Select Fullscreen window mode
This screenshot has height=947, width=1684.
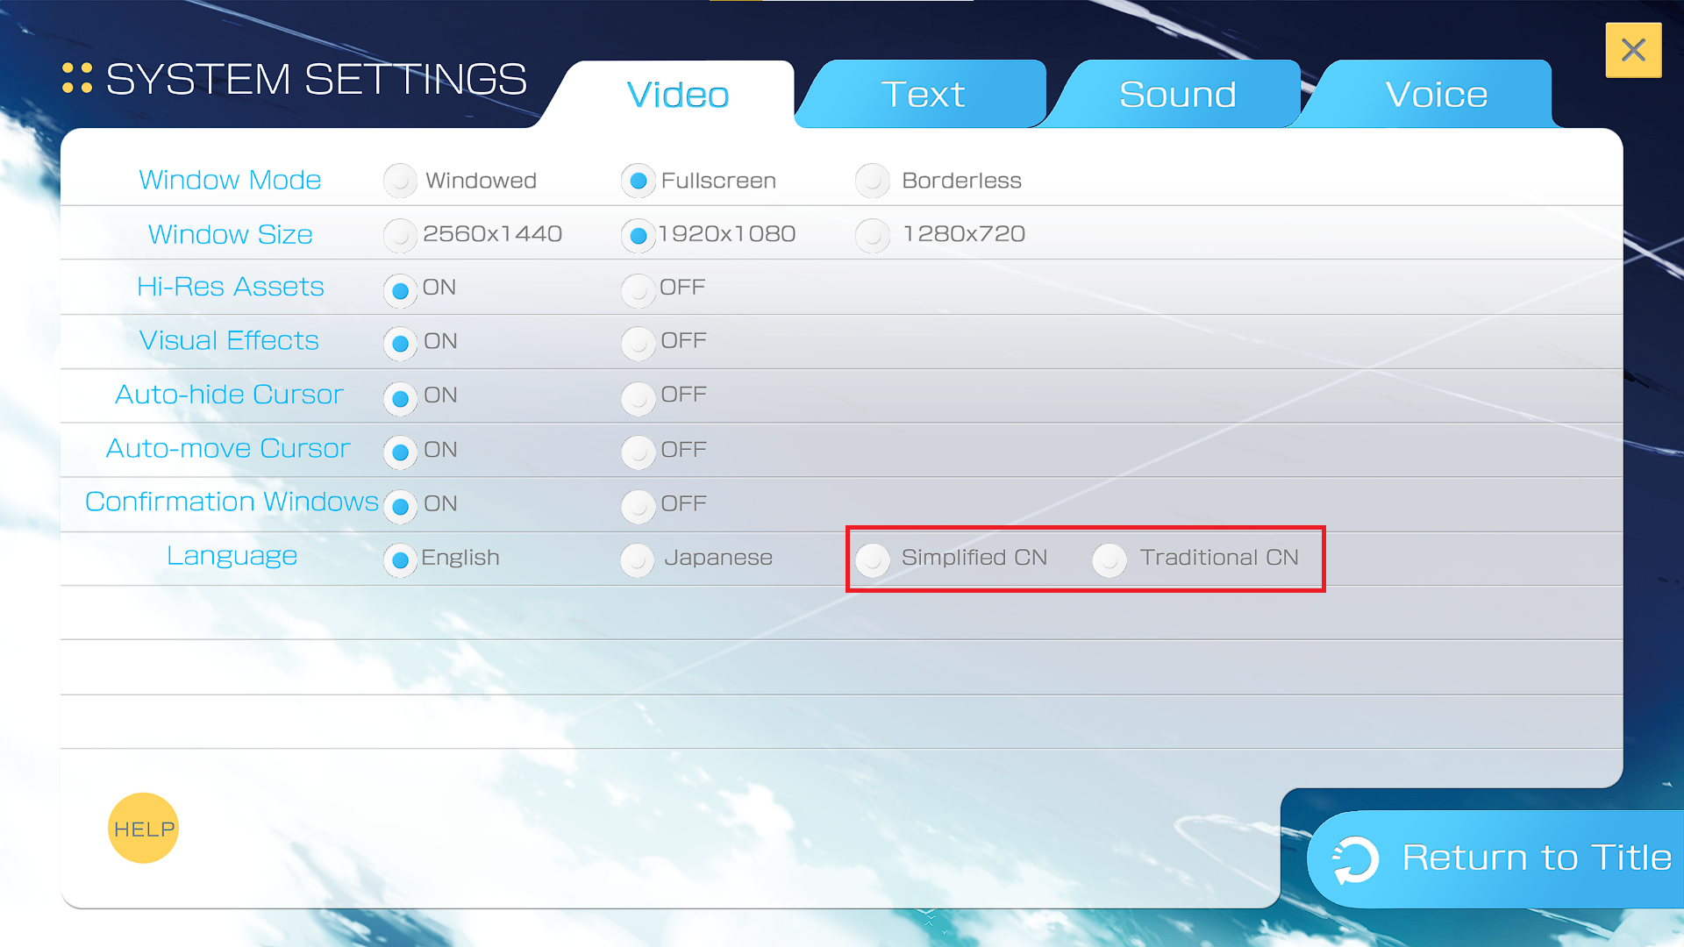click(638, 181)
